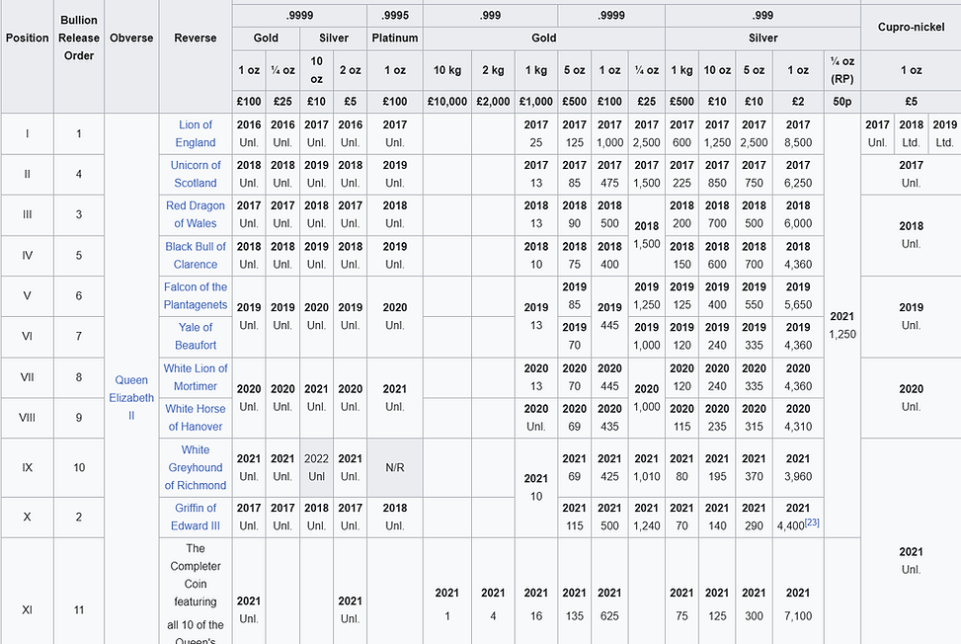Viewport: 961px width, 644px height.
Task: Open footnote reference [23]
Action: [x=812, y=523]
